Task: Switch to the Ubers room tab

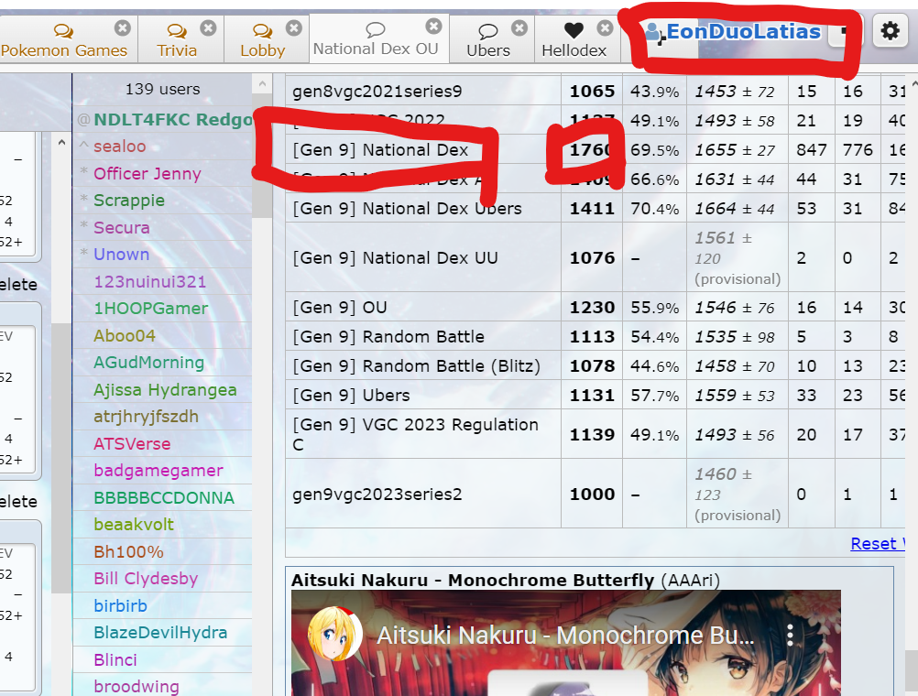Action: [x=487, y=40]
